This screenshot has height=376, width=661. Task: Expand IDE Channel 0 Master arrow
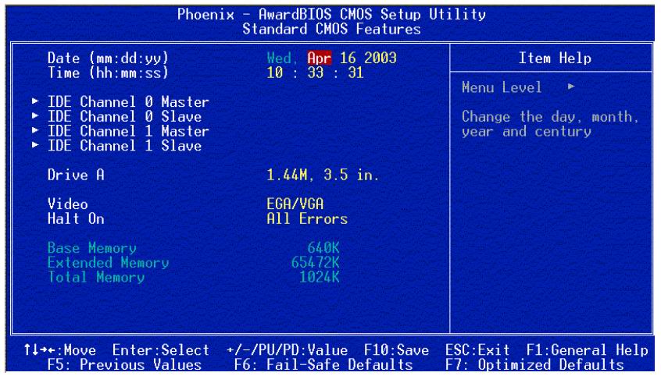[x=35, y=101]
